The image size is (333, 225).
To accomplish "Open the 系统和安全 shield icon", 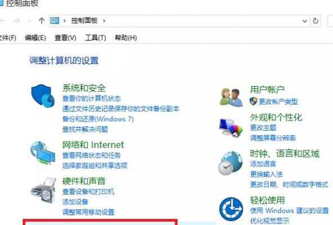I will point(43,96).
